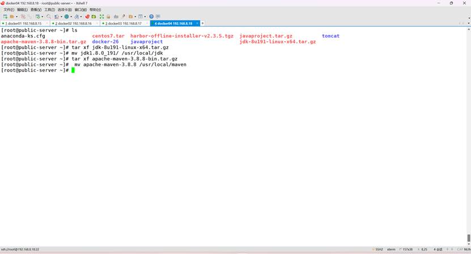Image resolution: width=471 pixels, height=254 pixels.
Task: Click the xterm status bar entry
Action: [391, 249]
